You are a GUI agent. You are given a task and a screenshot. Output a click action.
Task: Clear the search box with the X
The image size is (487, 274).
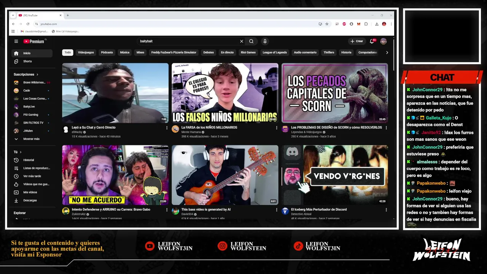click(x=241, y=41)
